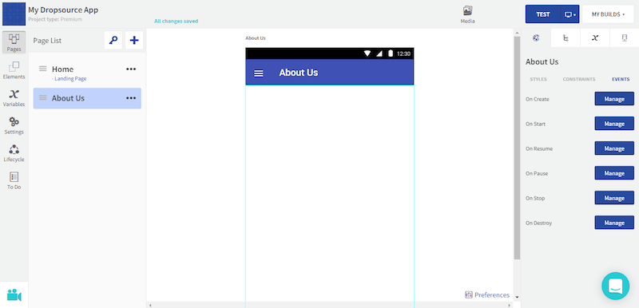Screen dimensions: 639x308
Task: Open About Us page options menu (three dots)
Action: tap(131, 98)
